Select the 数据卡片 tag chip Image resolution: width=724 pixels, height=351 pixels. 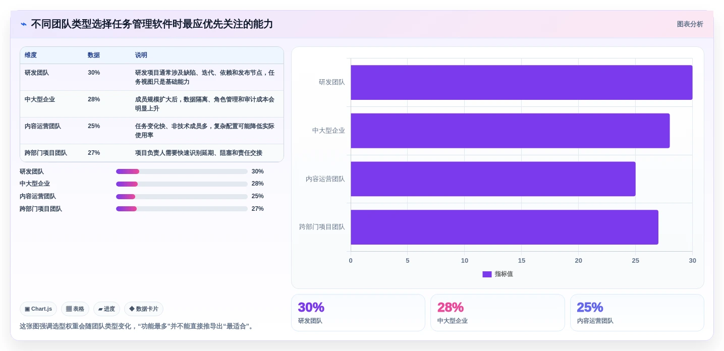[x=144, y=309]
